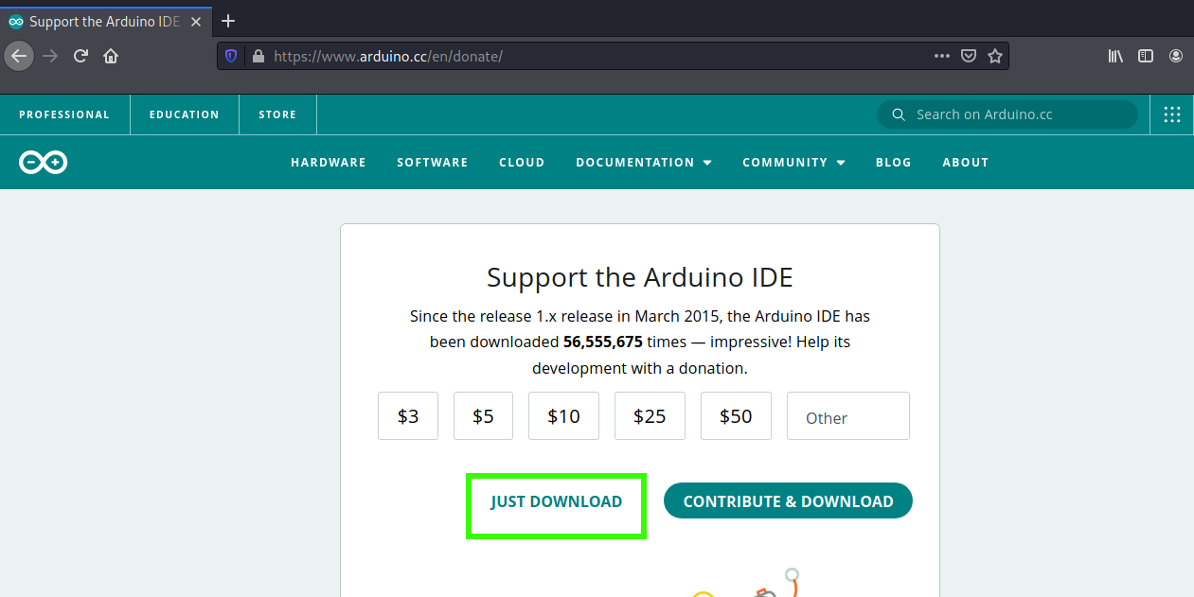The image size is (1194, 597).
Task: Choose the $10 donation amount
Action: pyautogui.click(x=563, y=416)
